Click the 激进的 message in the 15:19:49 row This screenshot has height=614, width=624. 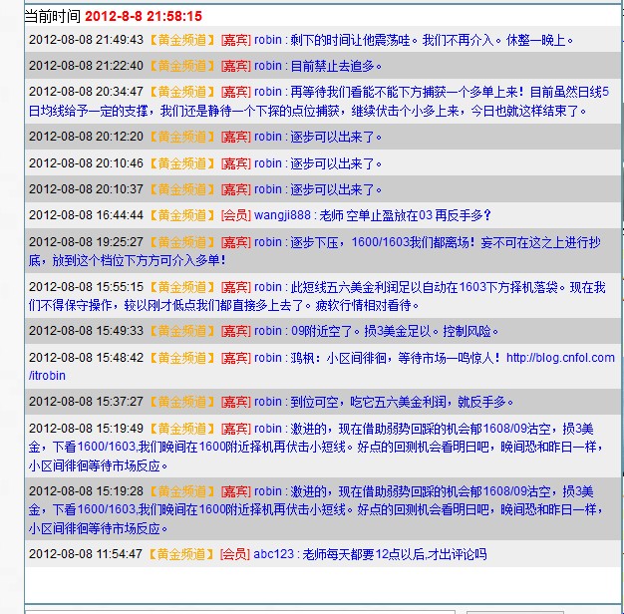[x=316, y=447]
